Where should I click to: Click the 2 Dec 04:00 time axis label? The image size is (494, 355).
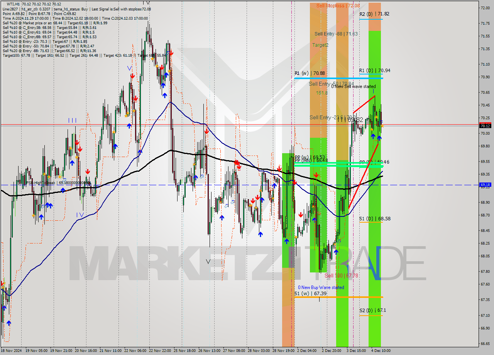307,351
